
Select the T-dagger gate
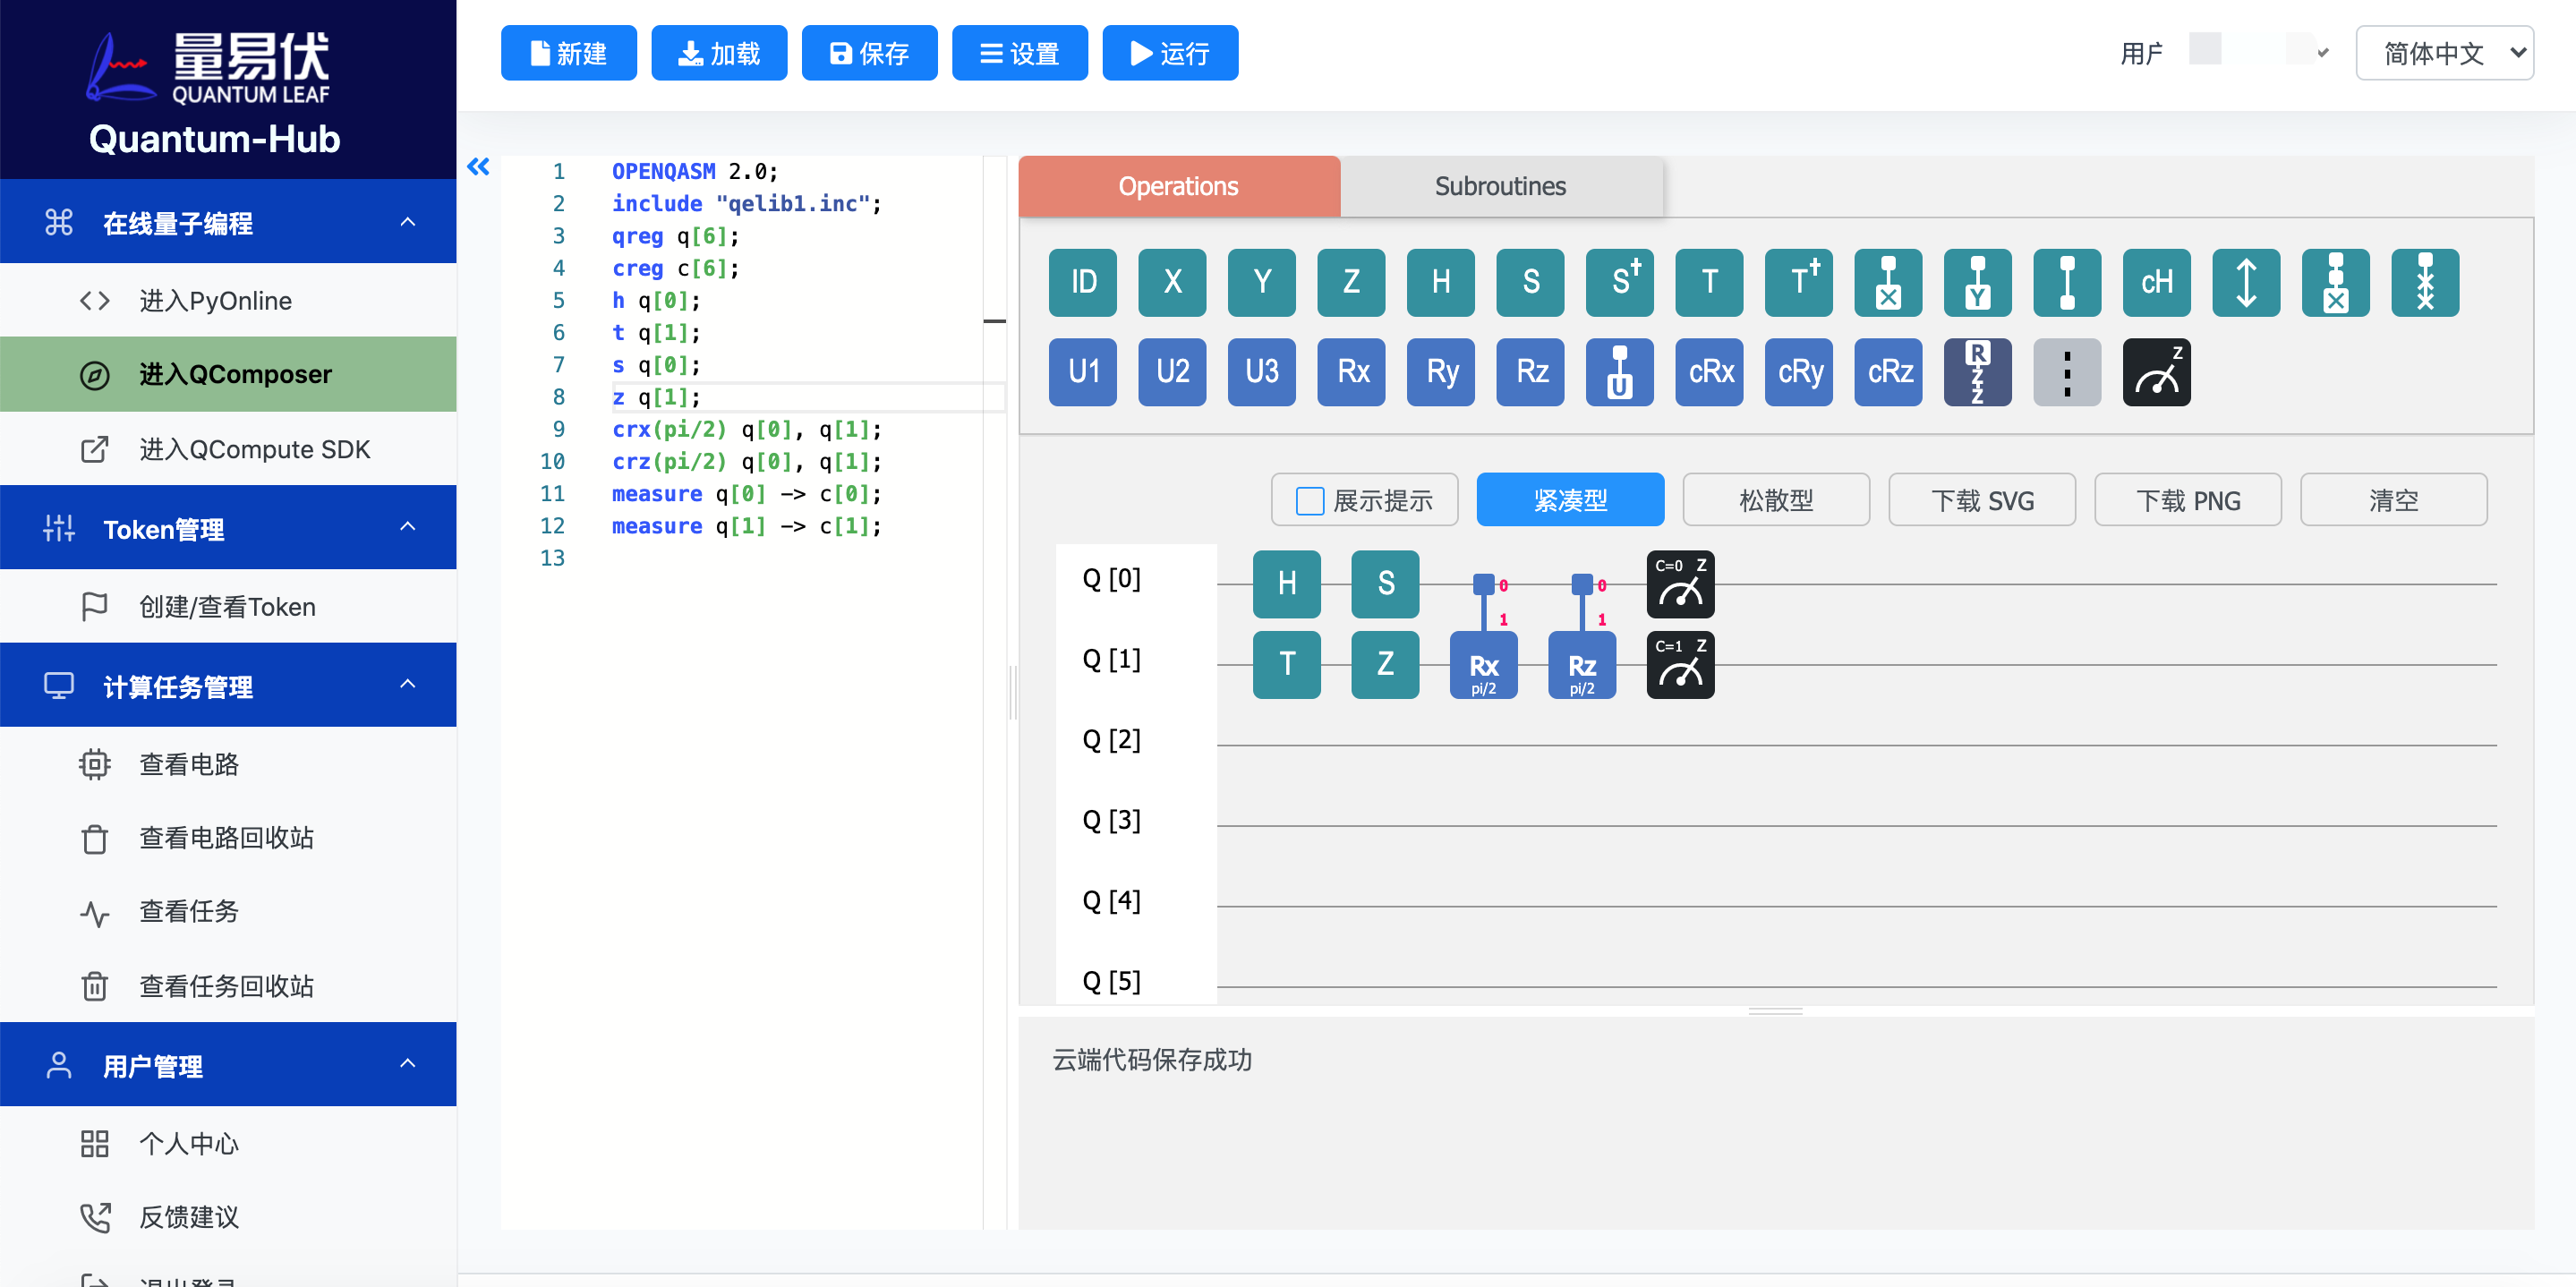click(x=1799, y=282)
